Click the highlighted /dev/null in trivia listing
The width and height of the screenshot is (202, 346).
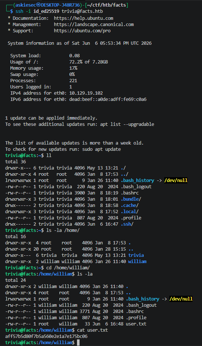click(176, 181)
